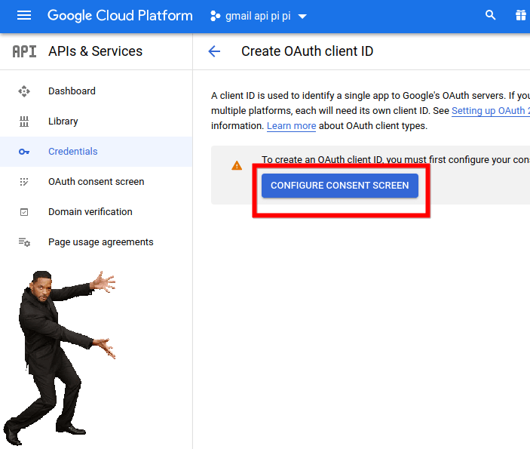Image resolution: width=530 pixels, height=449 pixels.
Task: Click the Page usage agreements icon
Action: click(24, 242)
